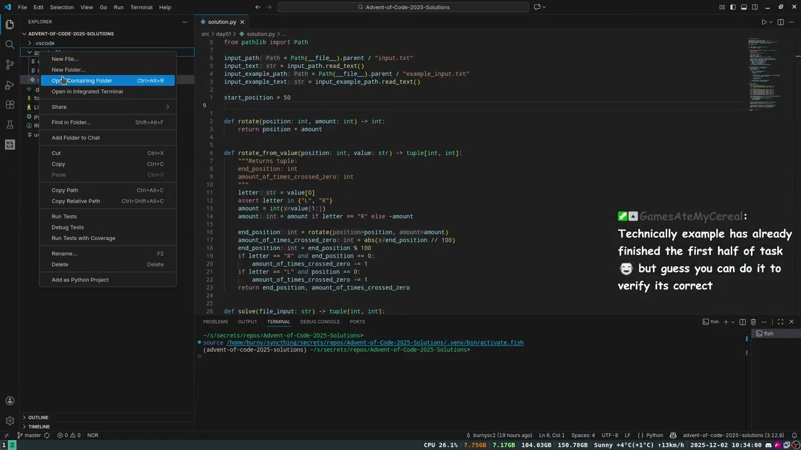Click the command center search box

[404, 7]
